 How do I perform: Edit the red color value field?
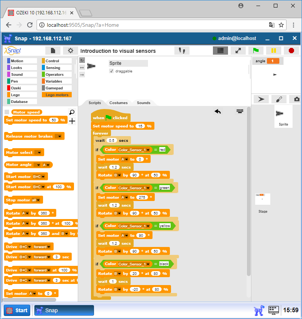pyautogui.click(x=162, y=150)
